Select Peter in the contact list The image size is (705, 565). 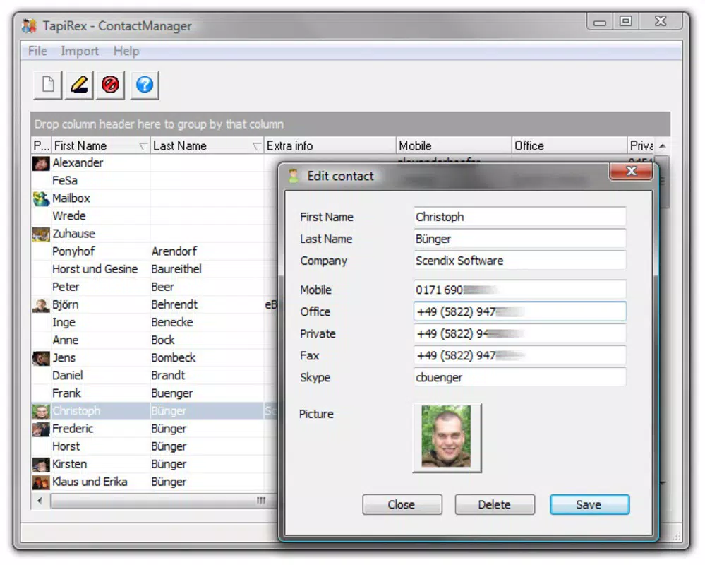(x=66, y=287)
